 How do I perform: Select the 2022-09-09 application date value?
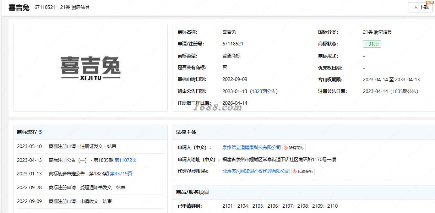235,79
